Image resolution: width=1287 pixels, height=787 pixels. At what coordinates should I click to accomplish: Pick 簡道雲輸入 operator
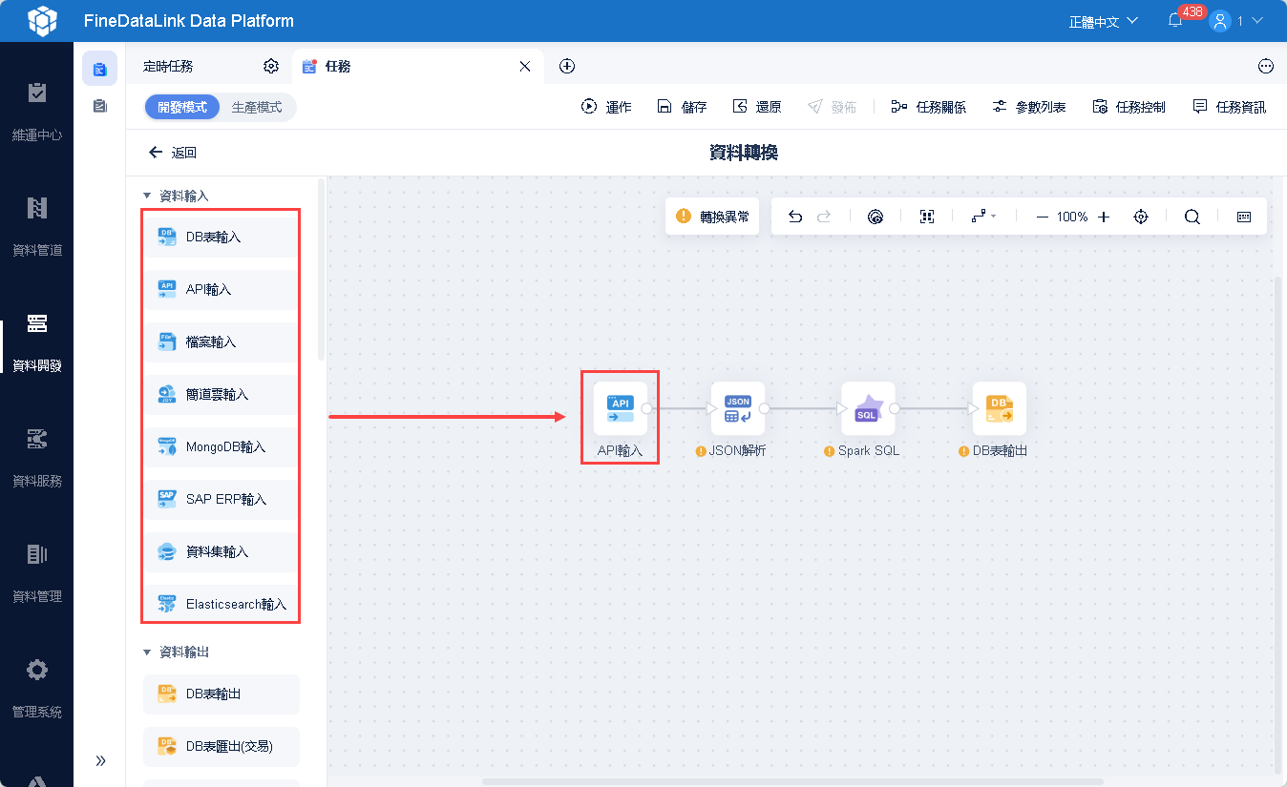pyautogui.click(x=221, y=394)
